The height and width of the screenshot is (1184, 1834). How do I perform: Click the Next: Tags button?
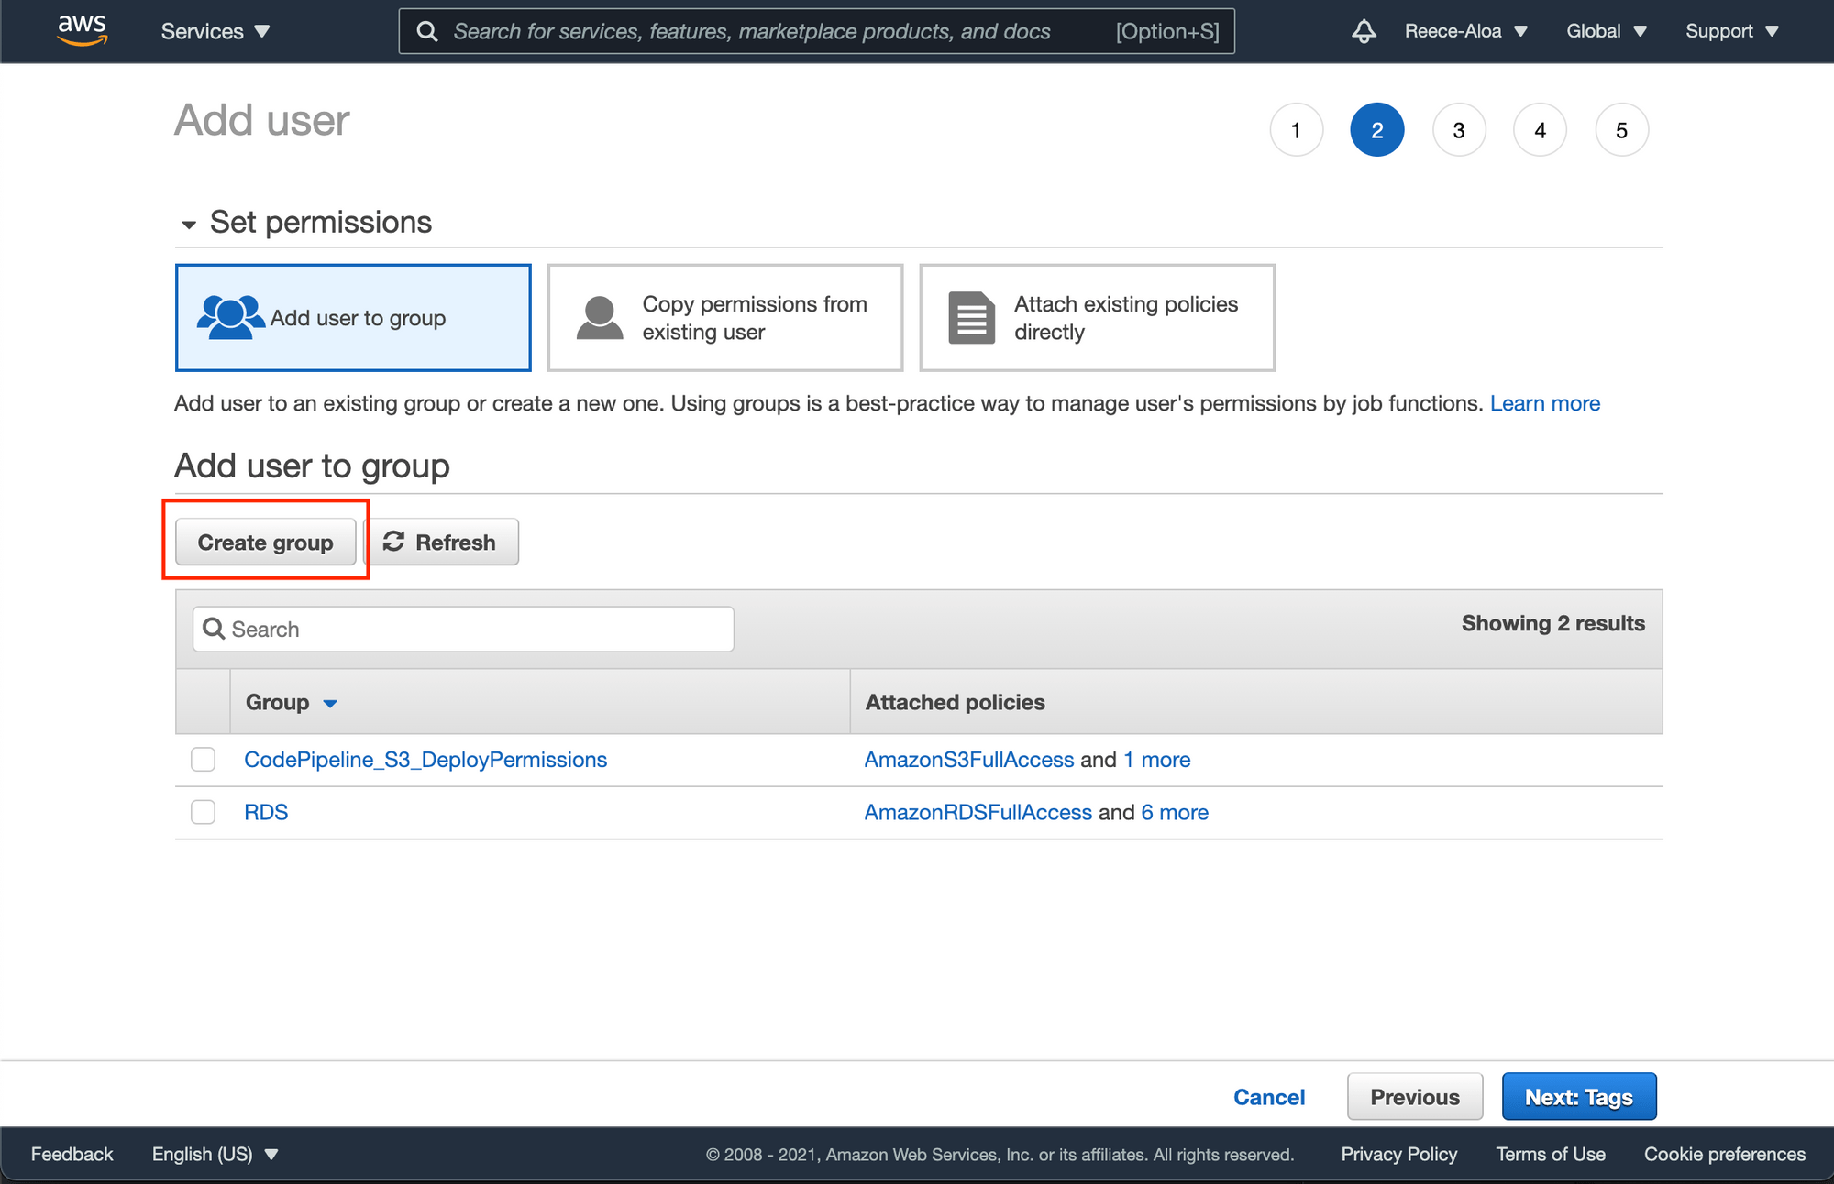click(x=1578, y=1097)
